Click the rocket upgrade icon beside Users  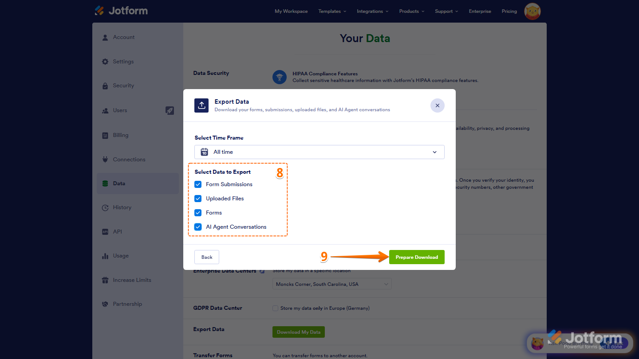pos(170,110)
